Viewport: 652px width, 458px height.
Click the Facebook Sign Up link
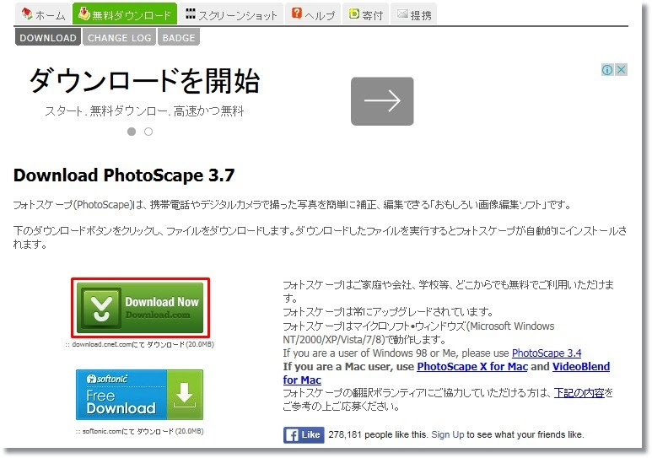pyautogui.click(x=447, y=434)
